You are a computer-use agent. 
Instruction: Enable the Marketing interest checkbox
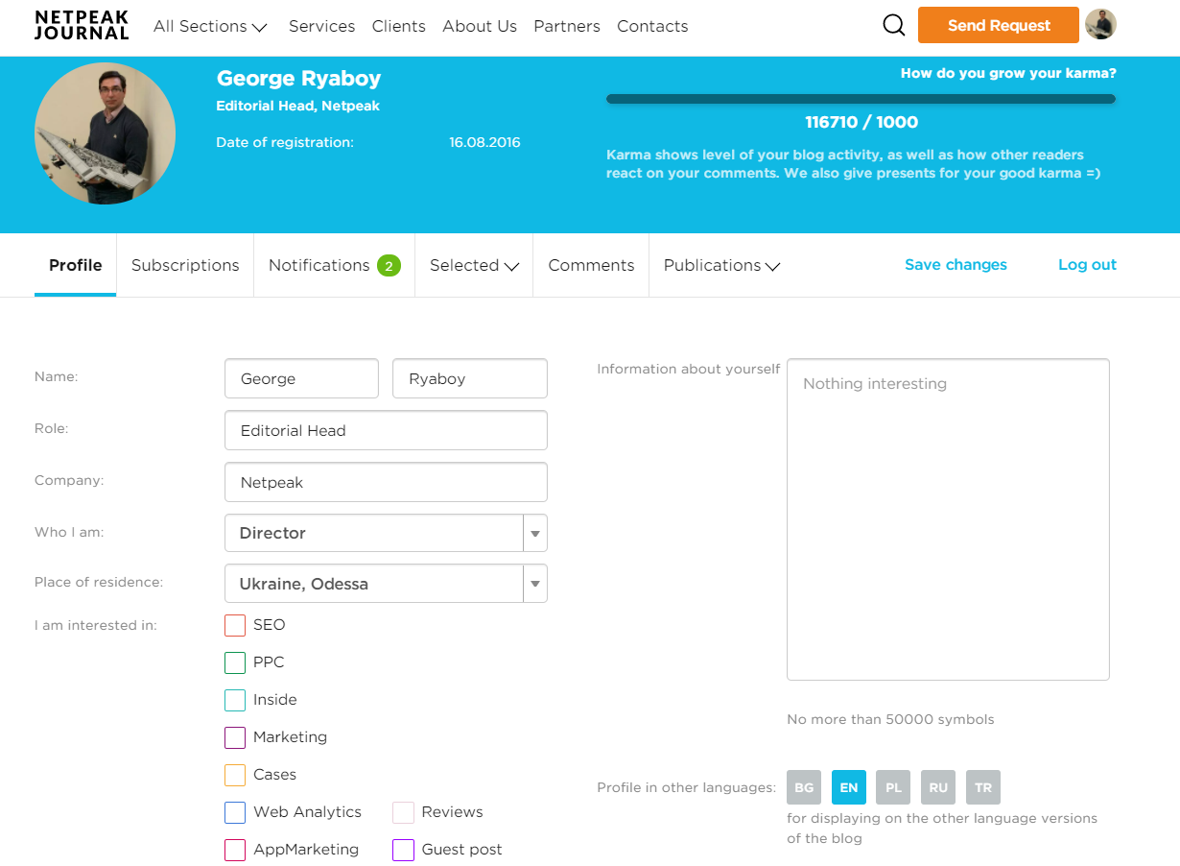click(235, 737)
